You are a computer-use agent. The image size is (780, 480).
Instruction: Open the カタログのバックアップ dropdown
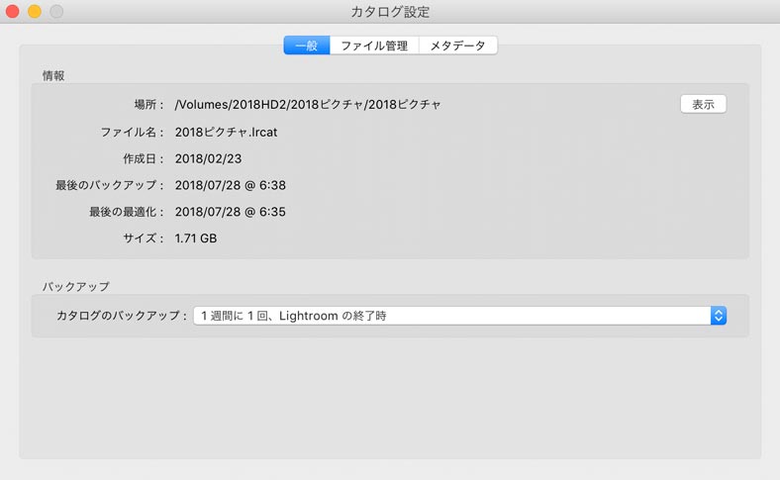pyautogui.click(x=459, y=316)
